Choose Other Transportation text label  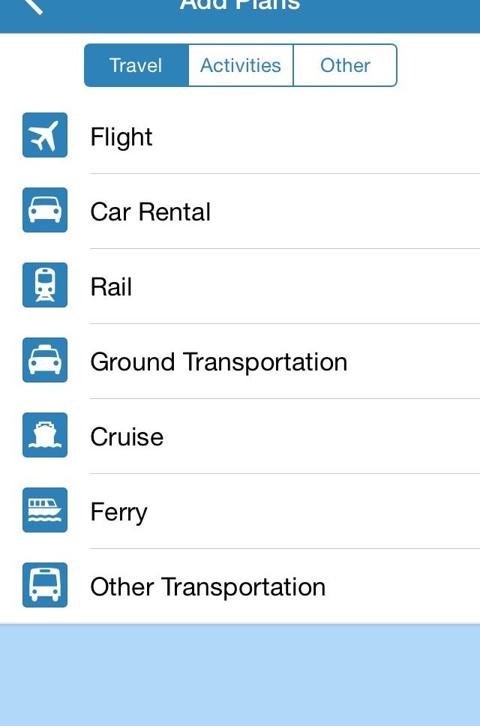pyautogui.click(x=208, y=586)
